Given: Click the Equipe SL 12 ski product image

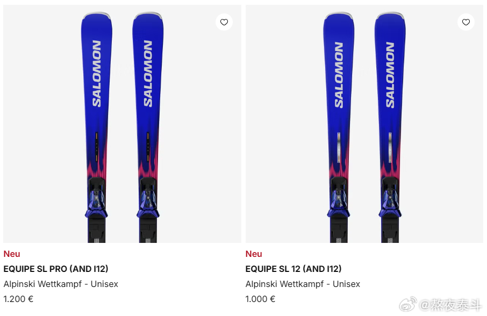Looking at the screenshot, I should [x=364, y=124].
